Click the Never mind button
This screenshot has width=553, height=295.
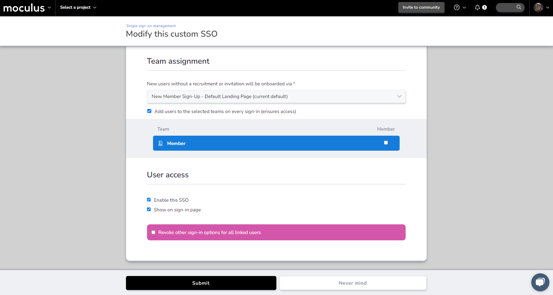pyautogui.click(x=353, y=283)
